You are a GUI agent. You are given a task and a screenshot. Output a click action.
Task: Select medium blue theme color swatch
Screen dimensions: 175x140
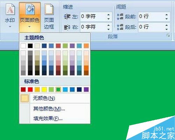[x=51, y=46]
